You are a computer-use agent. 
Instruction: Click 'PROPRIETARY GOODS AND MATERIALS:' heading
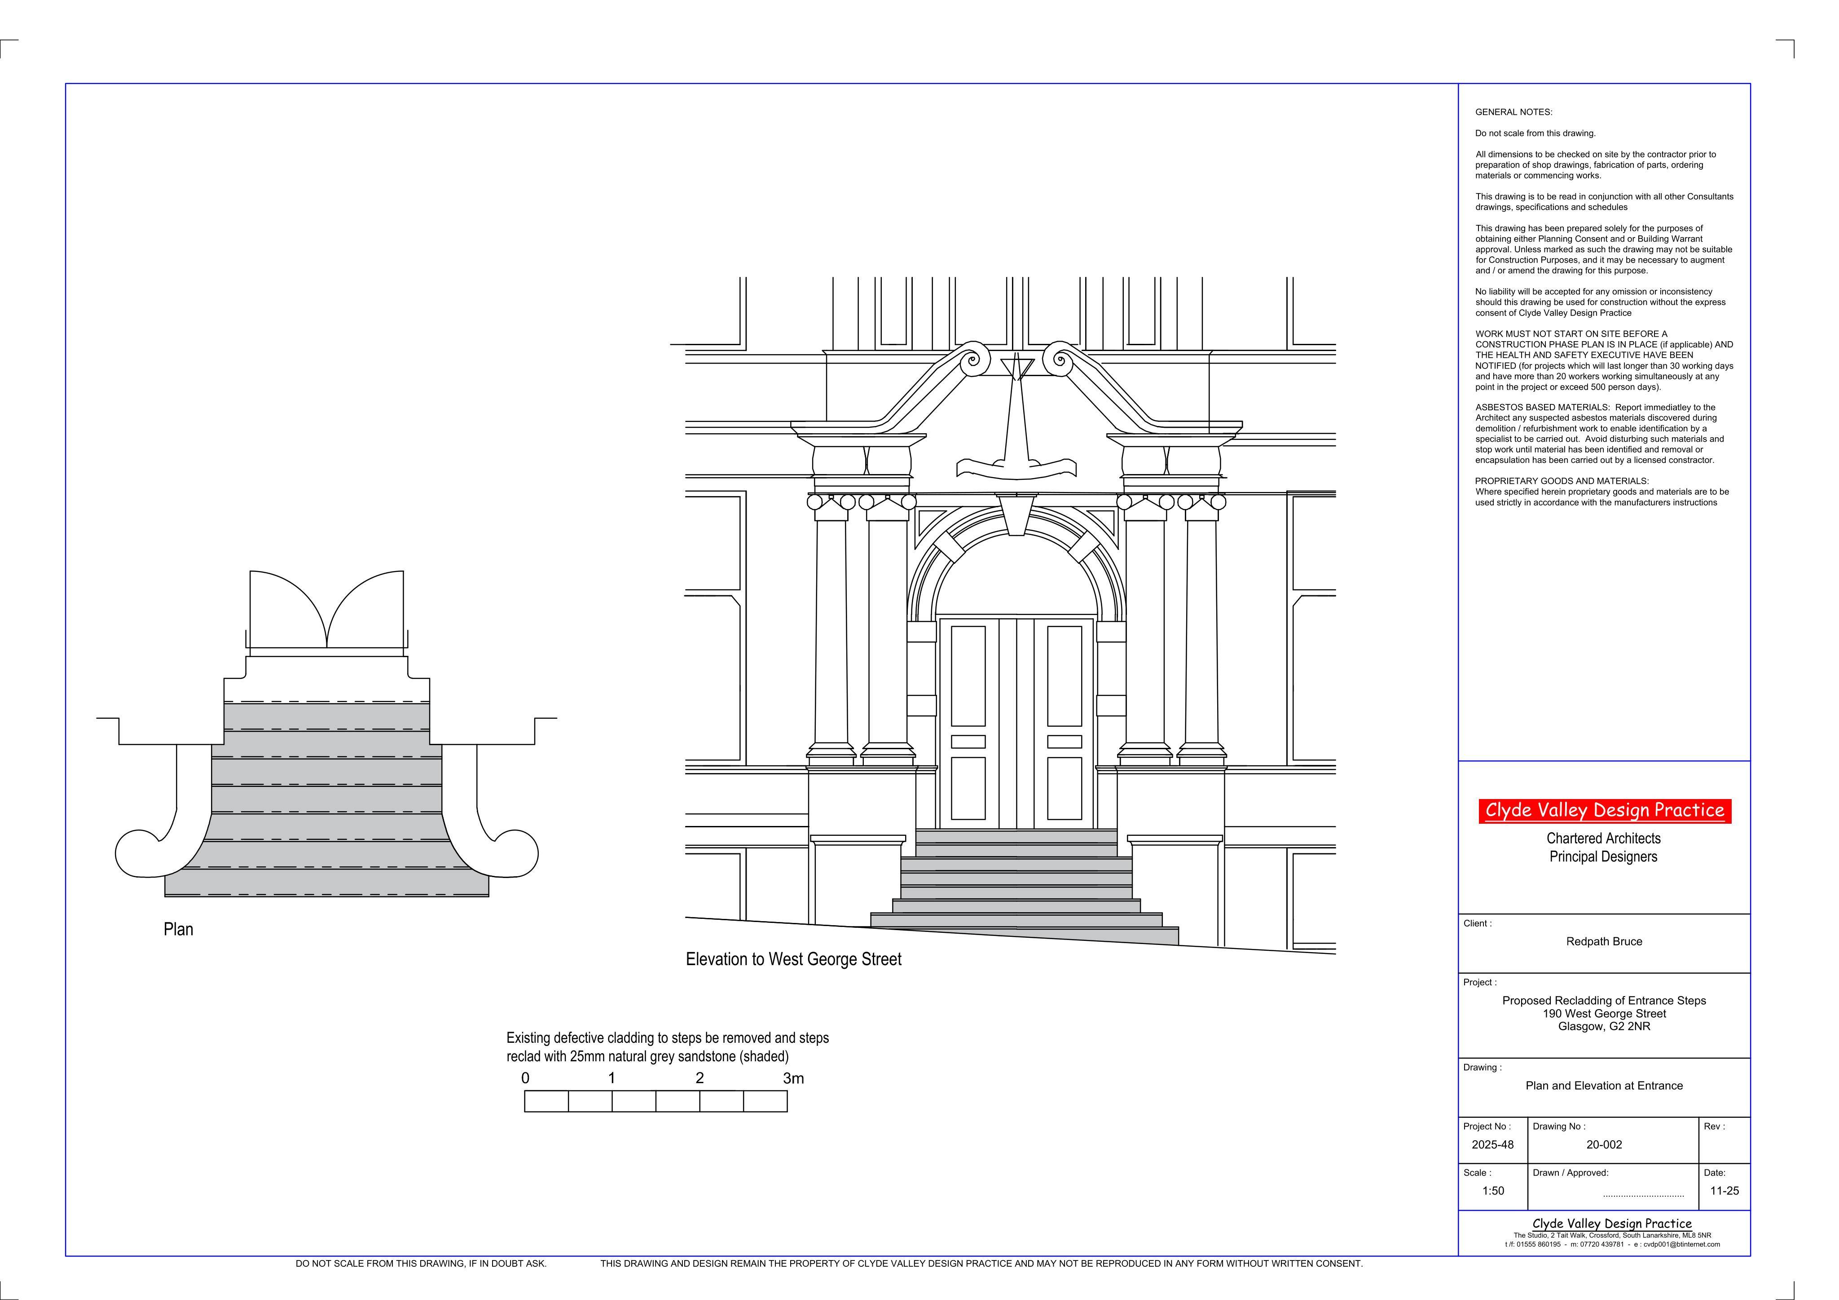click(1562, 481)
